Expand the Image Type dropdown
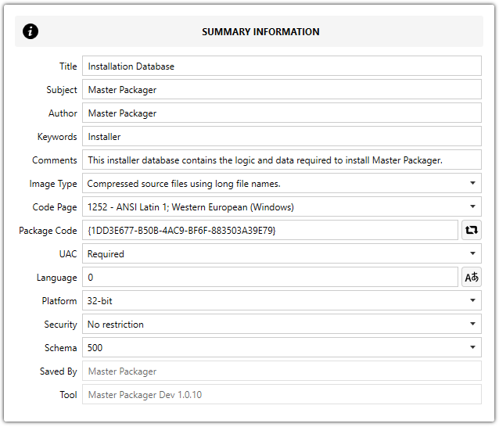The height and width of the screenshot is (427, 499). tap(282, 183)
